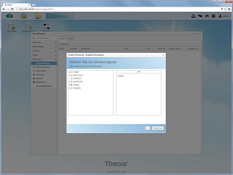This screenshot has height=175, width=233.
Task: Expand the HOME tree node
Action: [70, 72]
